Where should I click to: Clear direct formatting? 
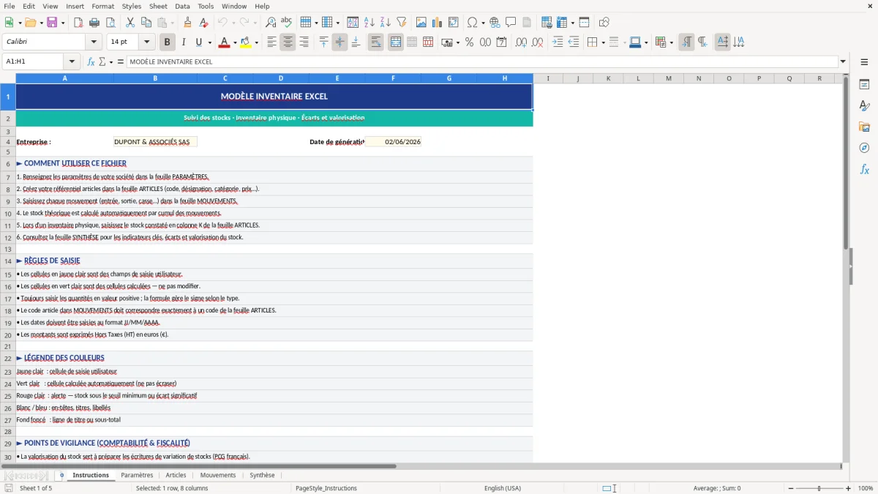pos(203,23)
